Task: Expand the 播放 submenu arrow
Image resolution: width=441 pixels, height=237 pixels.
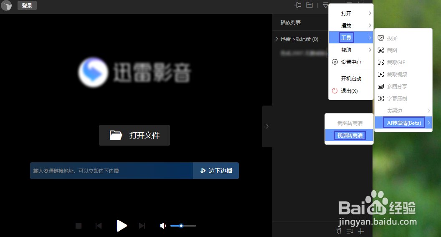Action: (370, 25)
